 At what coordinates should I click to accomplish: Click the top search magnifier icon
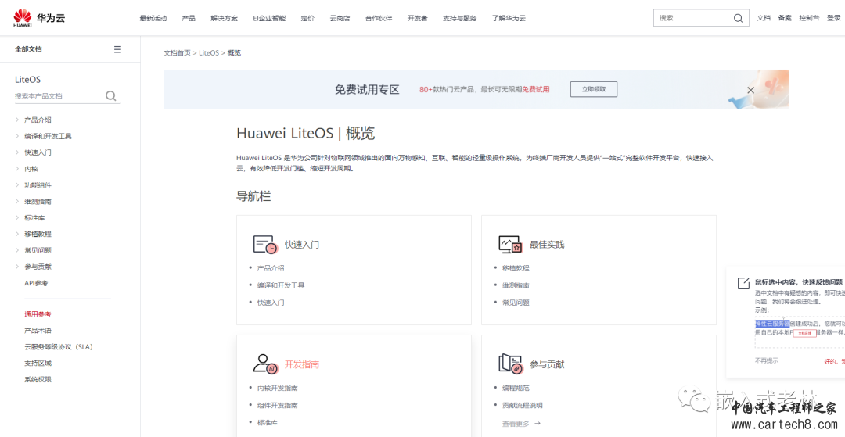pyautogui.click(x=738, y=18)
